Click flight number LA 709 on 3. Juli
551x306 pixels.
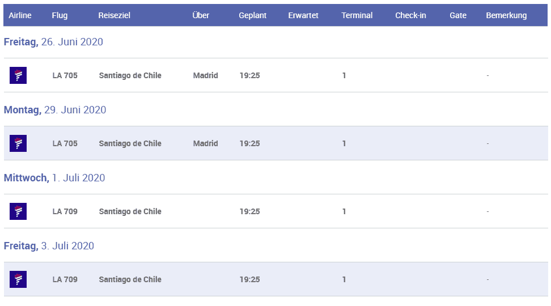click(x=65, y=279)
